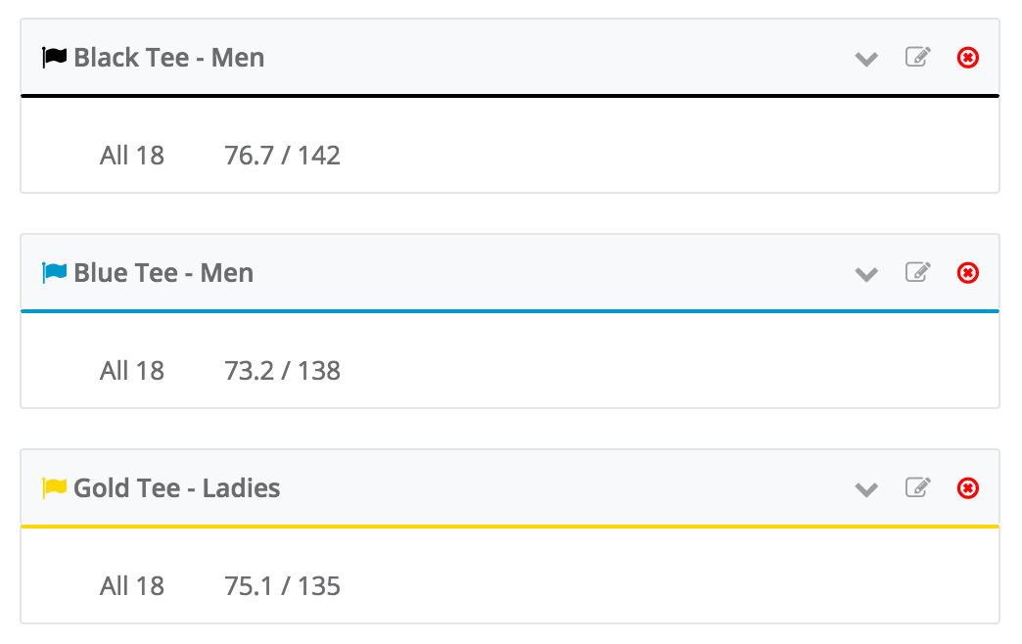Click the blue flag icon

[x=54, y=272]
